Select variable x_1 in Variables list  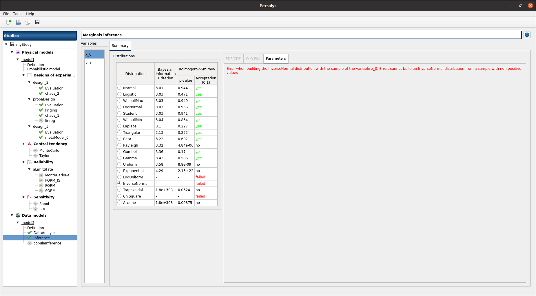coord(89,63)
